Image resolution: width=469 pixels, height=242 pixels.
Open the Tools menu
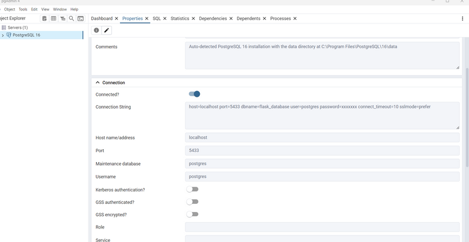23,9
